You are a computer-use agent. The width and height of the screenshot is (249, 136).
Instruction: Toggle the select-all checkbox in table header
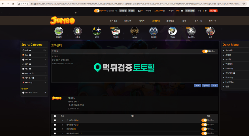(55, 116)
